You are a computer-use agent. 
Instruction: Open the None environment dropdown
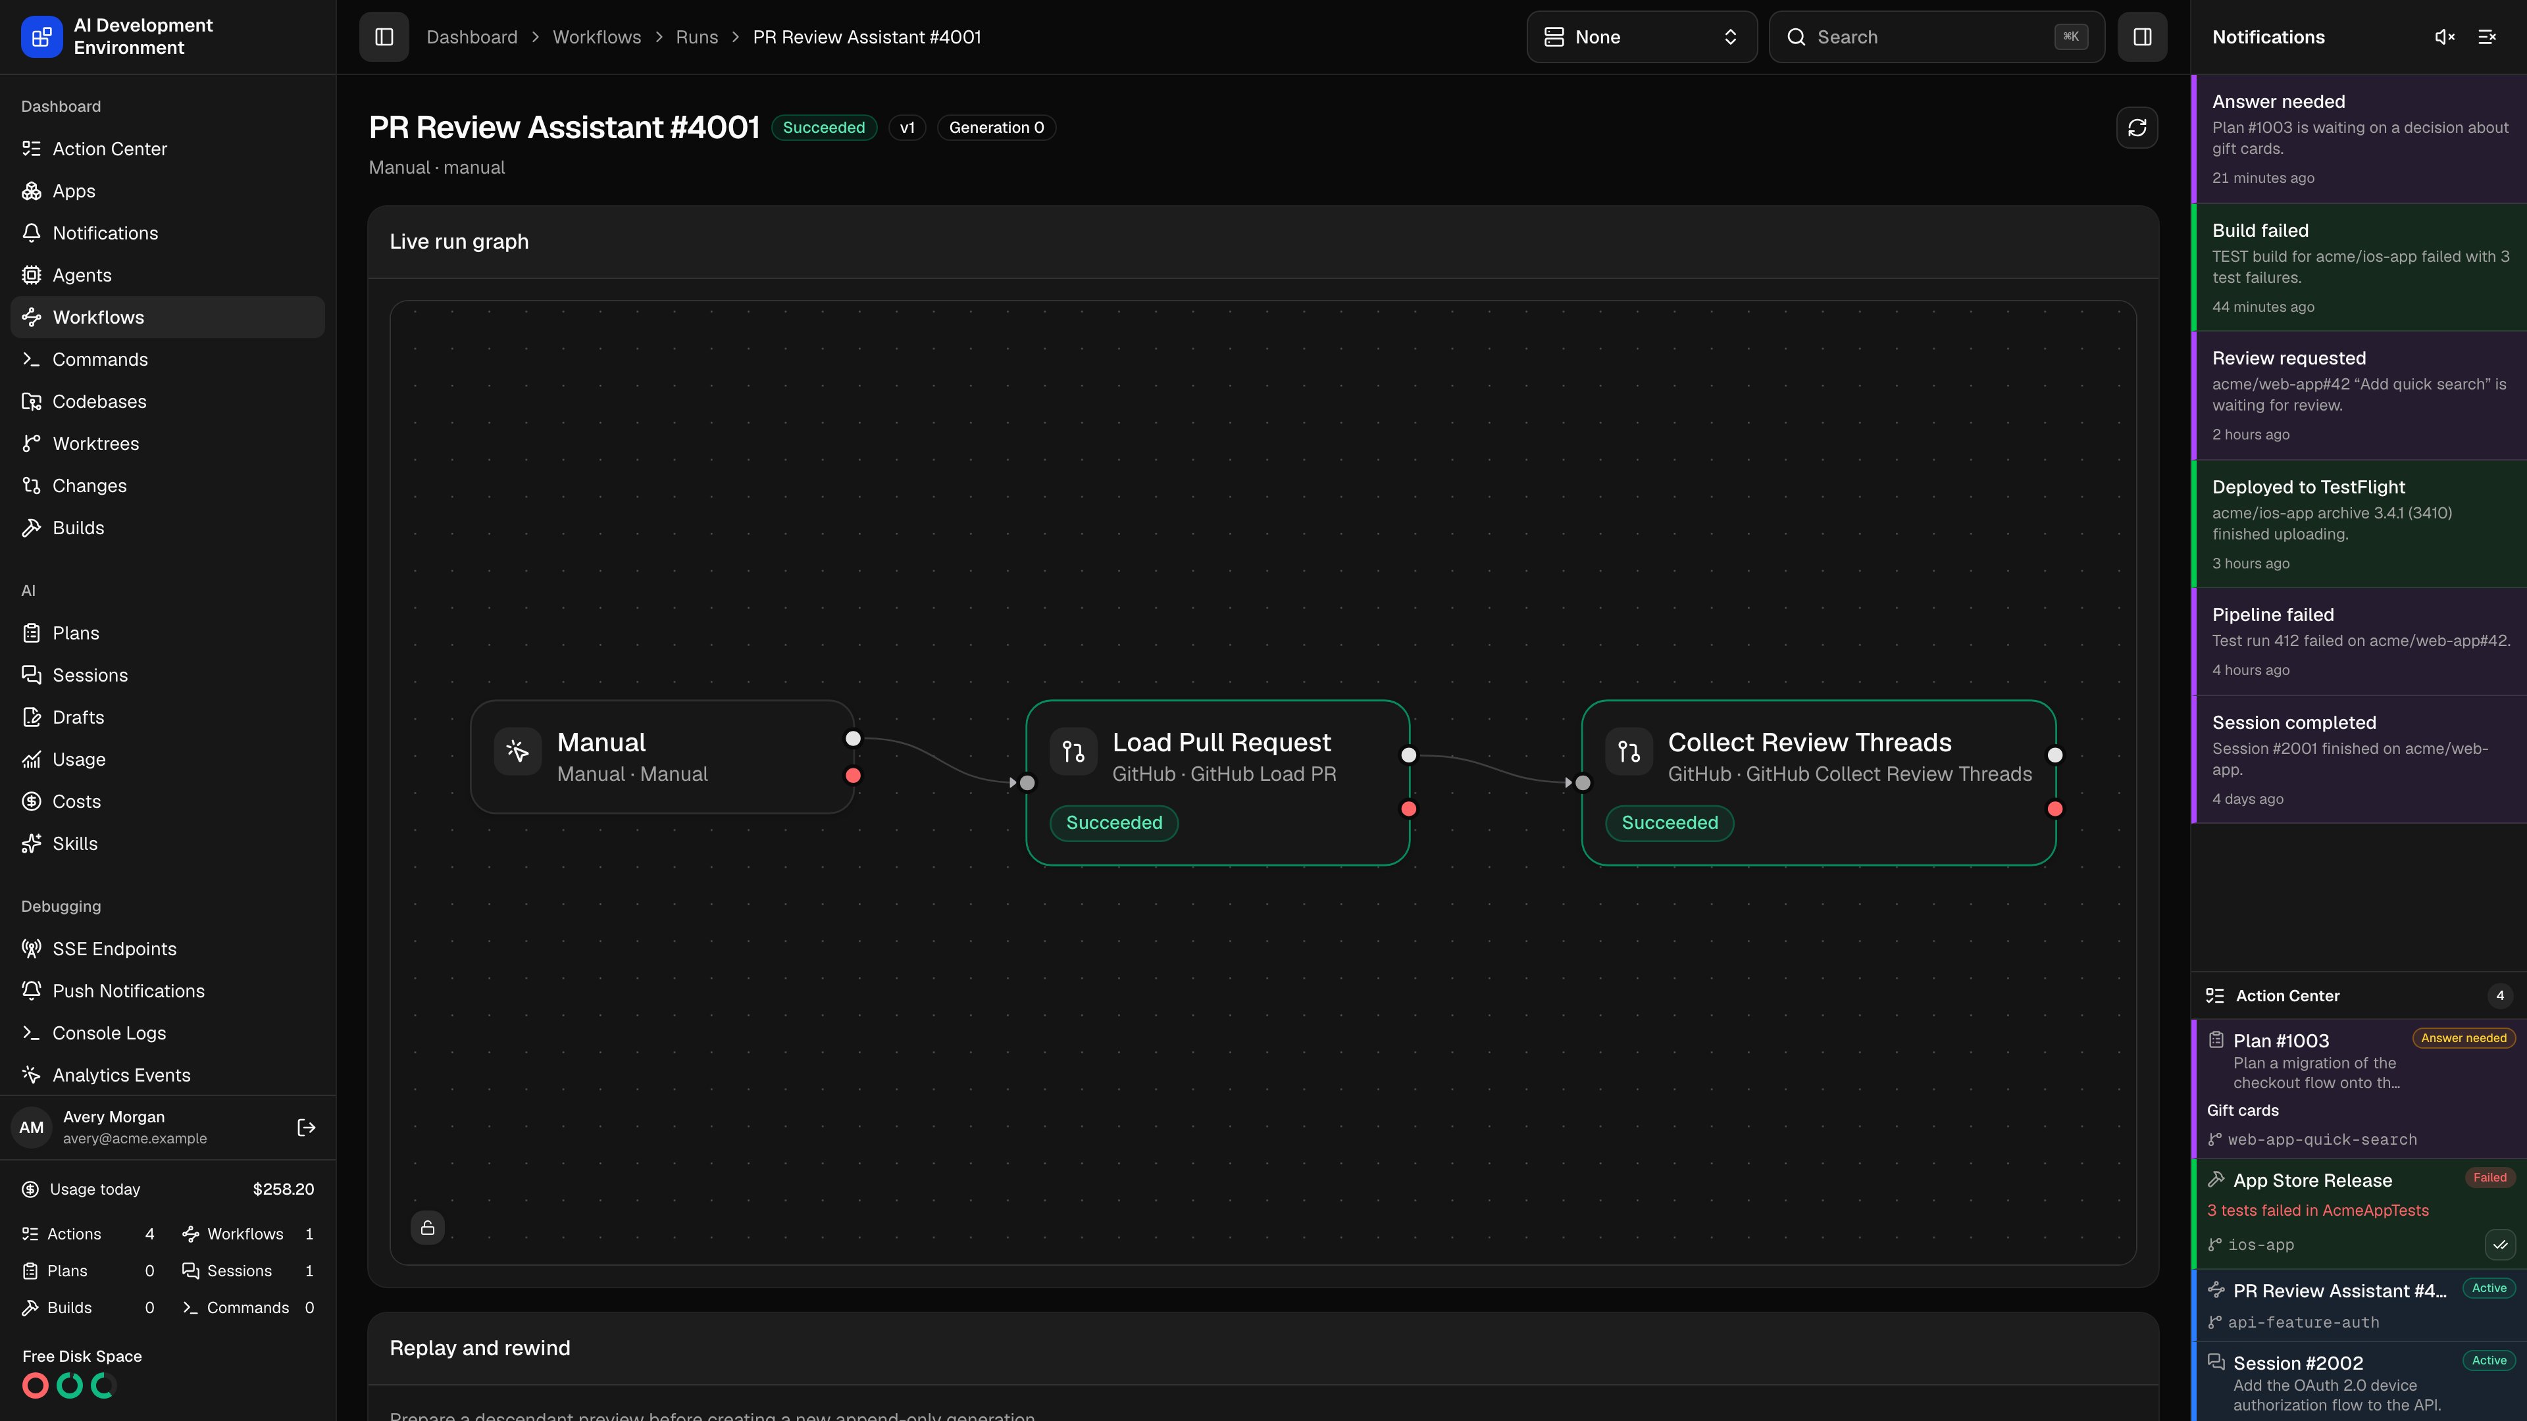(x=1641, y=37)
